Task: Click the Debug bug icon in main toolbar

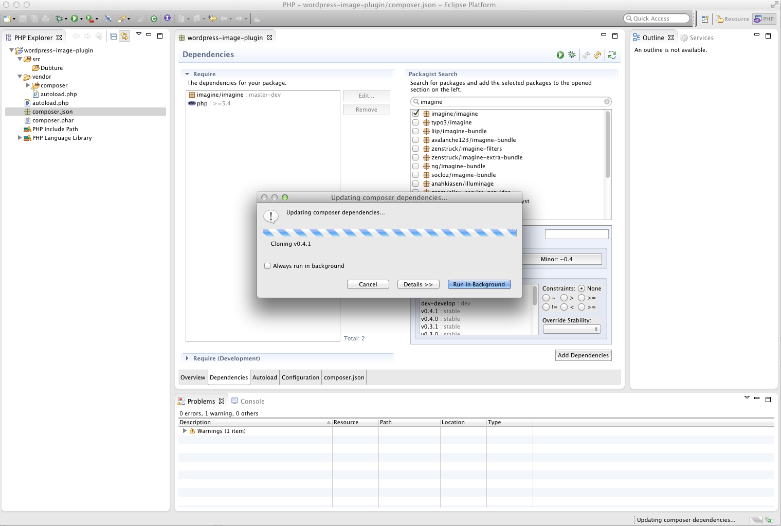Action: pos(59,19)
